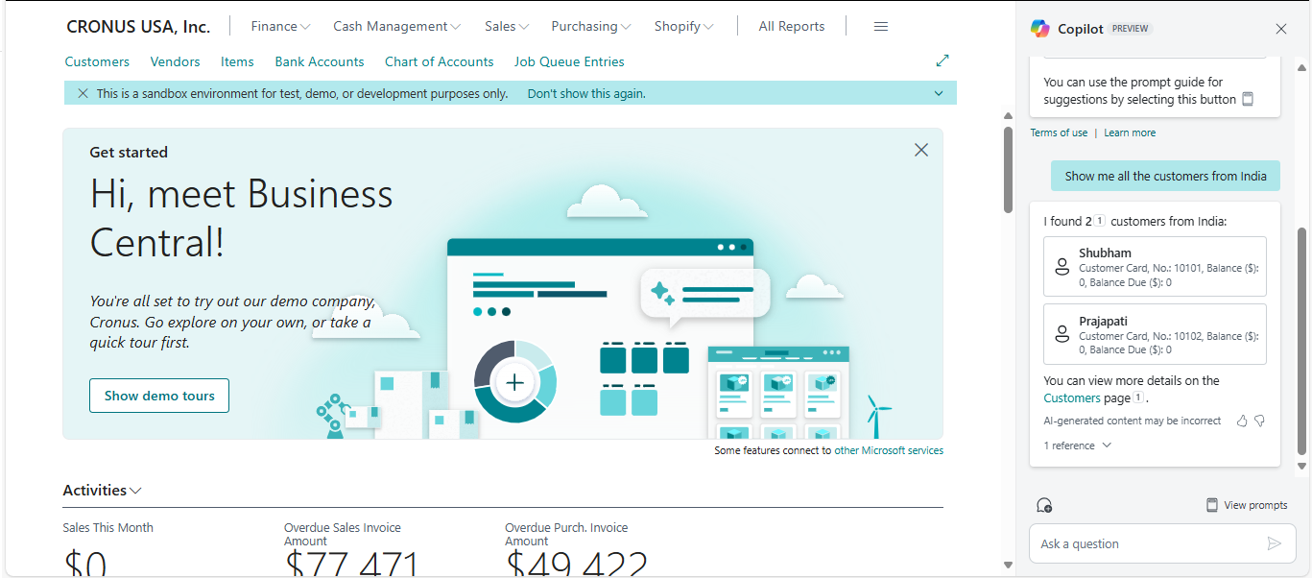Collapse the Activities section
Screen dimensions: 1312x578
102,491
